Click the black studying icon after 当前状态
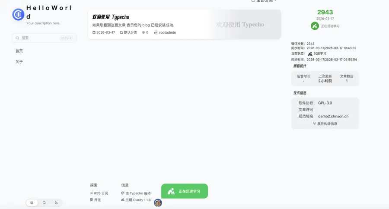Image resolution: width=389 pixels, height=209 pixels. [310, 54]
